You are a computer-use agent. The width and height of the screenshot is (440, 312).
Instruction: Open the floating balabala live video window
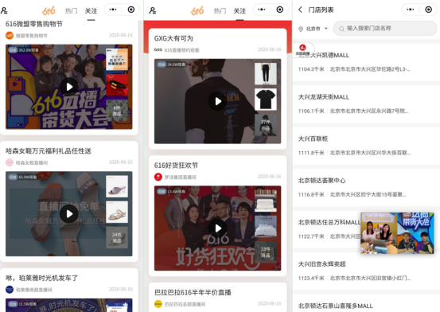coord(397,233)
